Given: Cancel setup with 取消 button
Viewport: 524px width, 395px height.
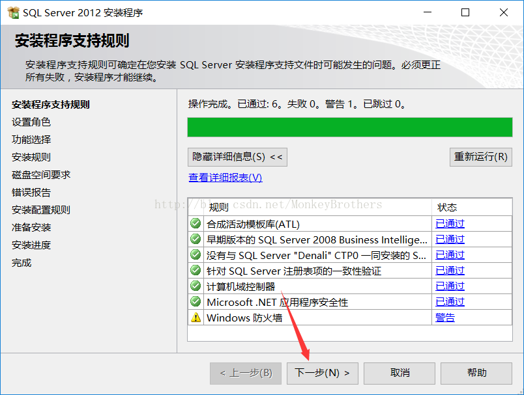Looking at the screenshot, I should (400, 373).
